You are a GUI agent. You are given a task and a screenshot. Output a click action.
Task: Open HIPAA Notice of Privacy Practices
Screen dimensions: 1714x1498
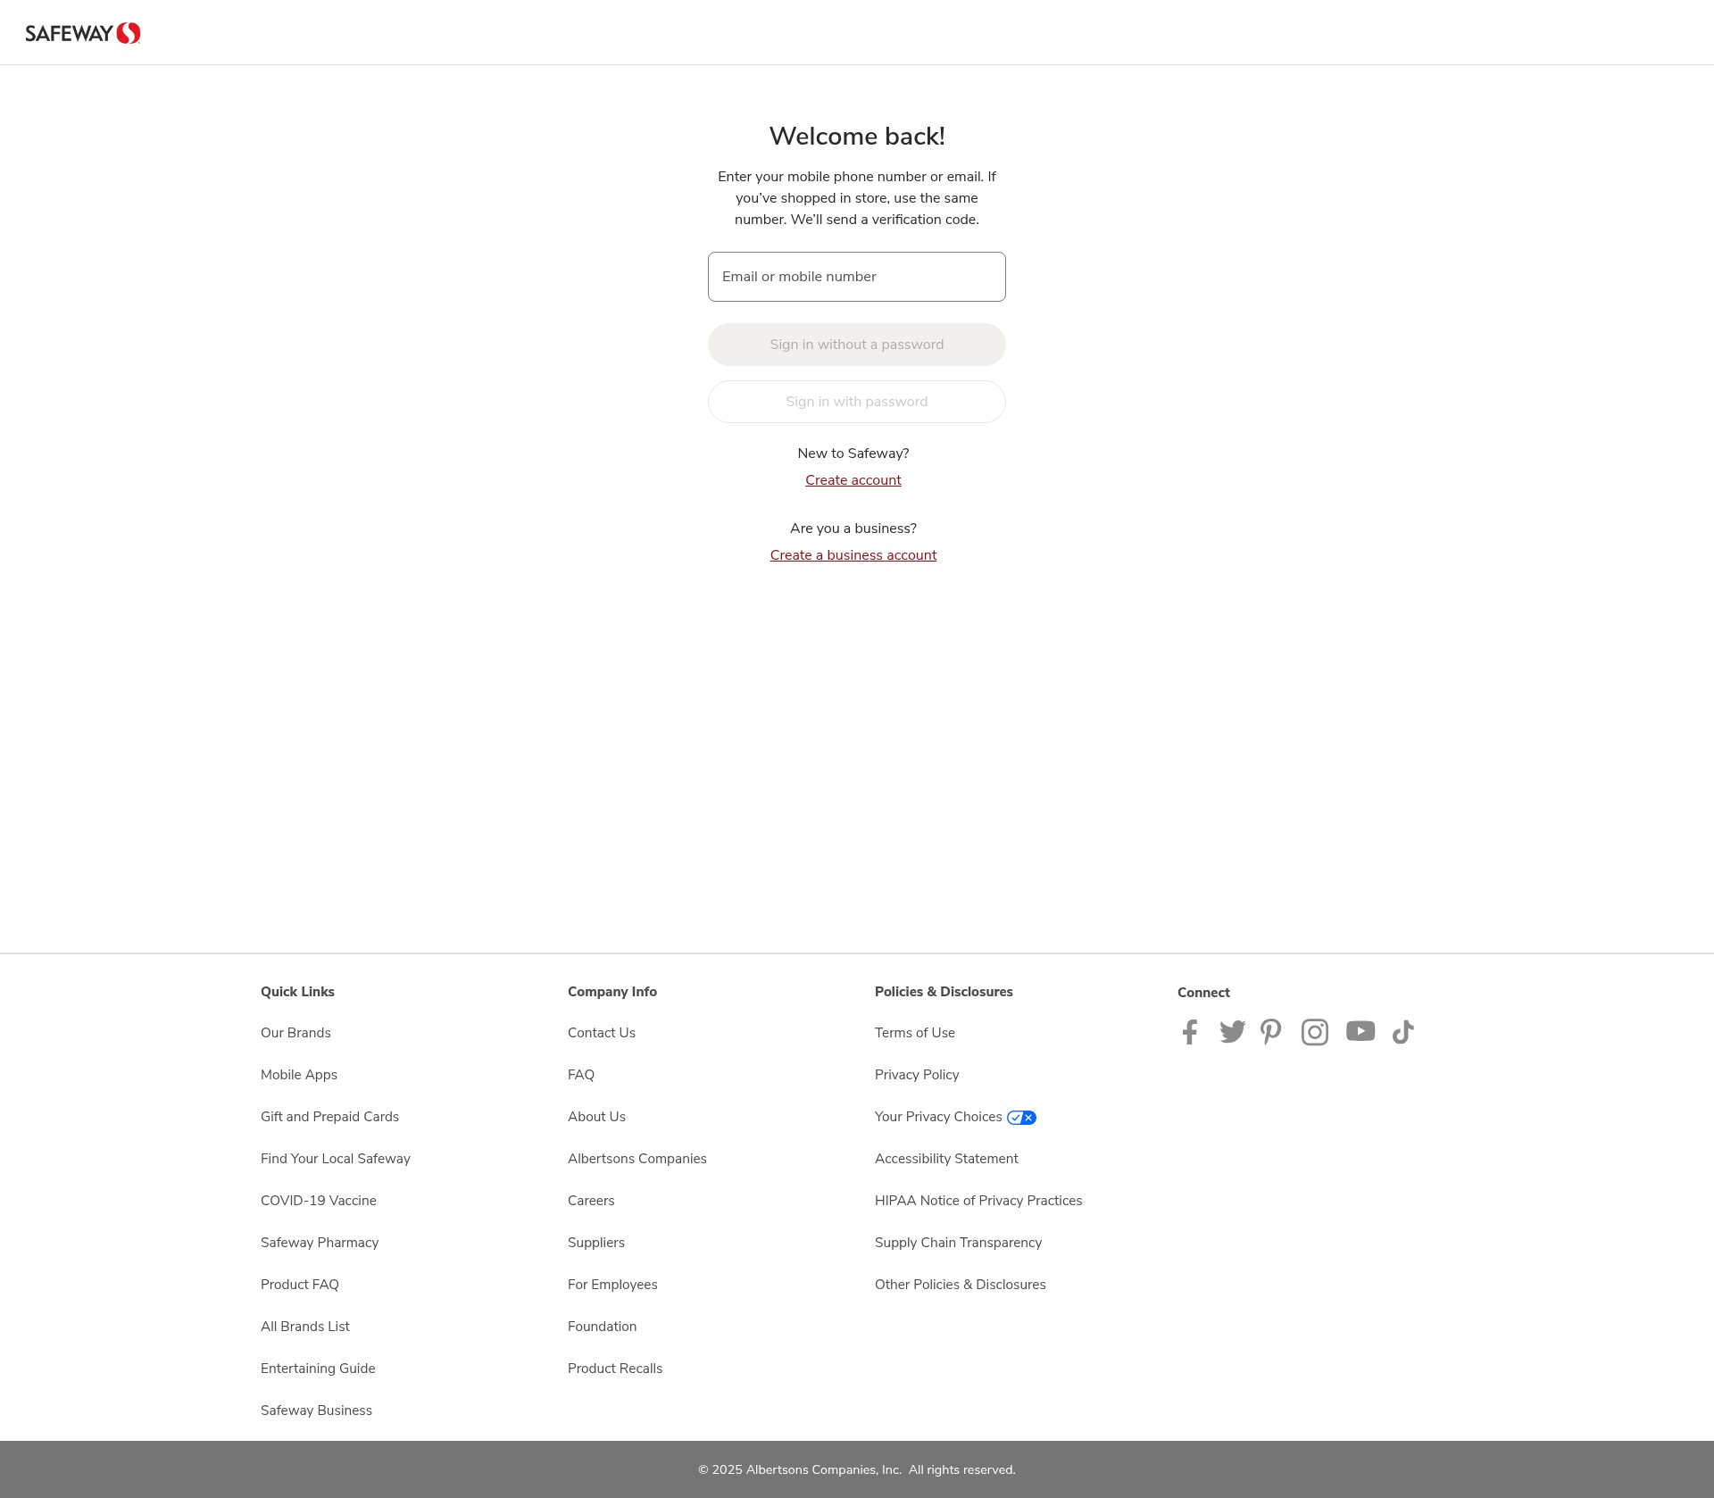pyautogui.click(x=978, y=1201)
